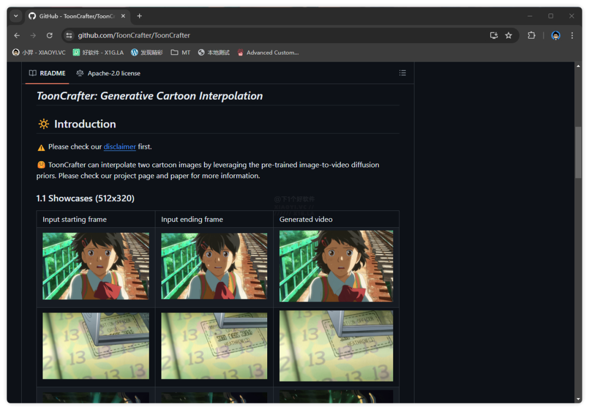Bookmark page with the star icon
Screen dimensions: 589x410
508,35
